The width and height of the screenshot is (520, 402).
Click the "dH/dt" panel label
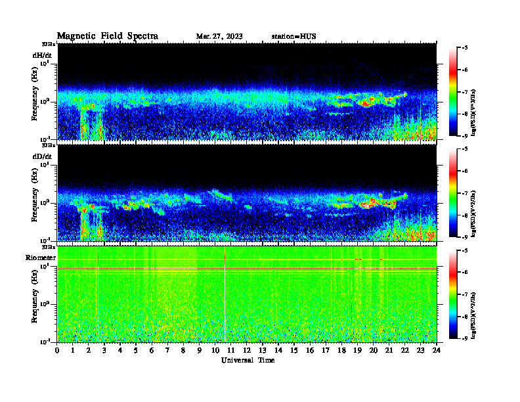[42, 55]
